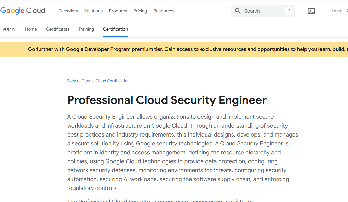Switch to the Certificates tab
348x202 pixels.
coord(58,29)
